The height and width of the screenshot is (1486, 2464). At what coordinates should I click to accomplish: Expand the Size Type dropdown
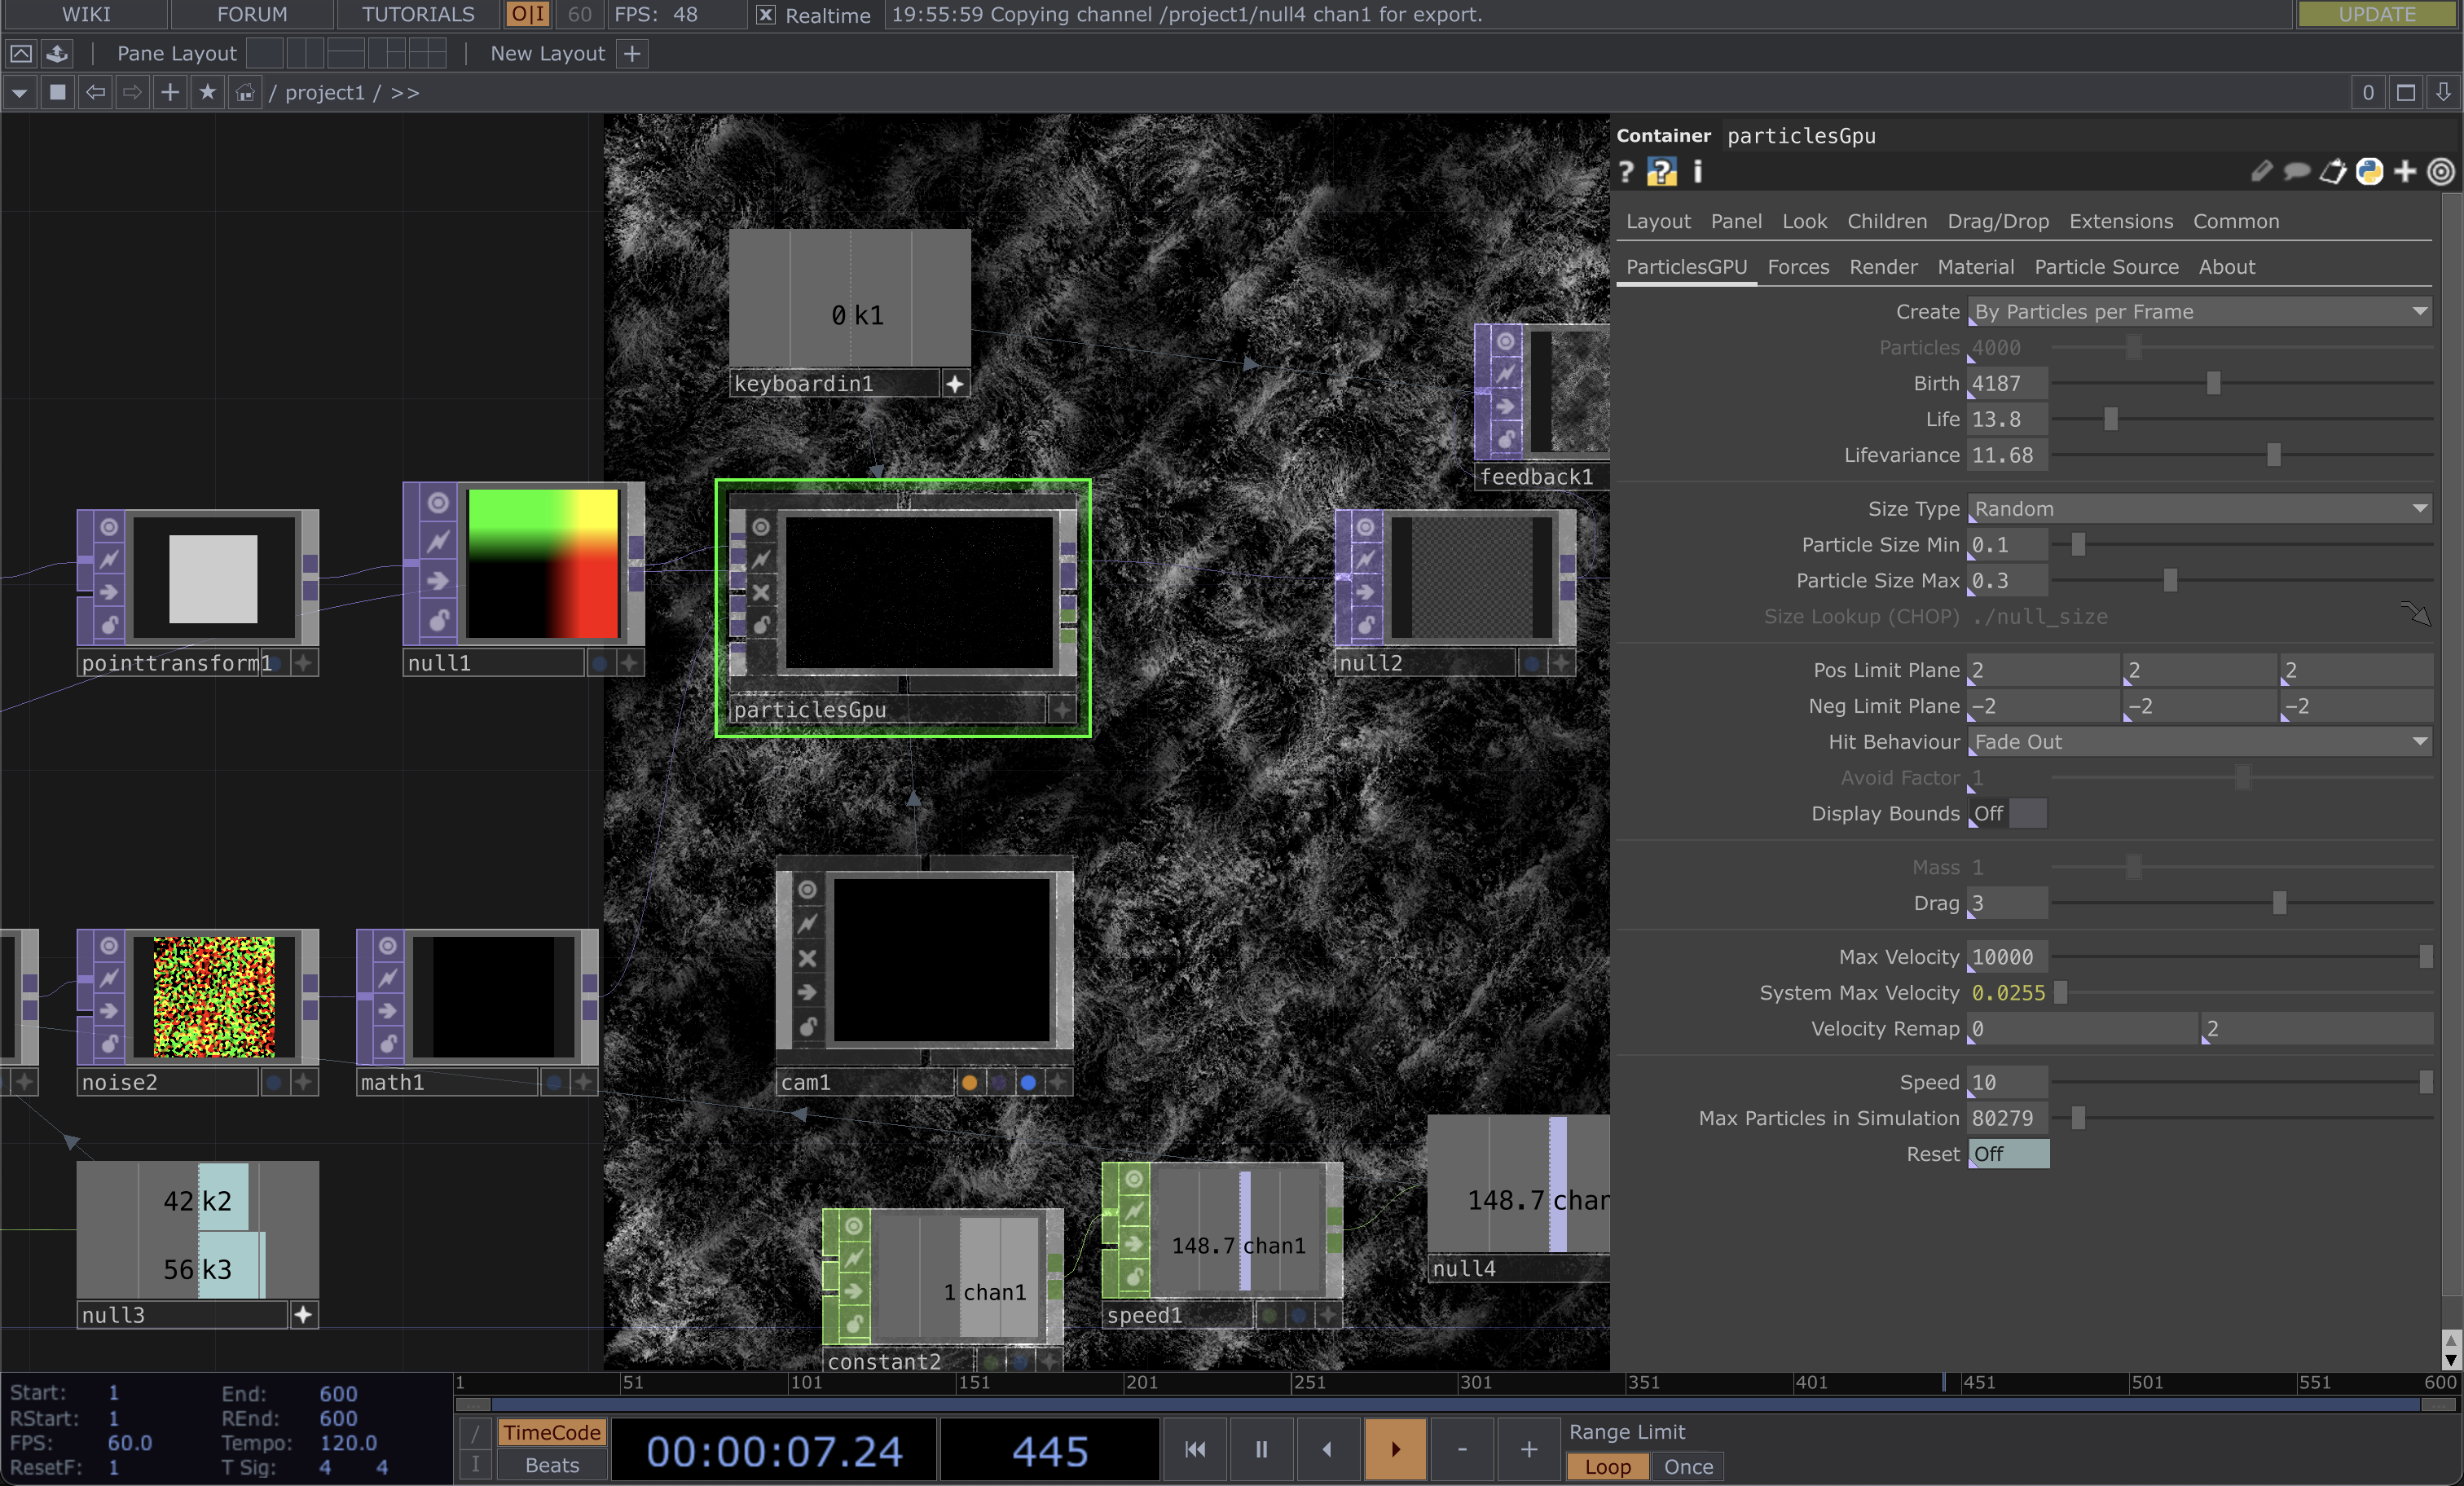pyautogui.click(x=2198, y=509)
